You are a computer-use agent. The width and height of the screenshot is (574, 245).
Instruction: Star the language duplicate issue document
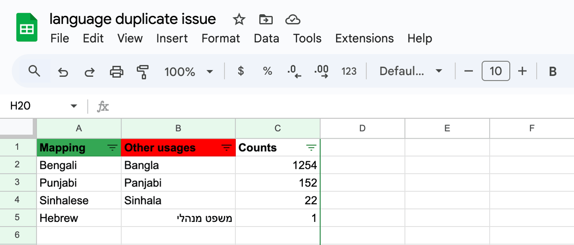(x=239, y=19)
